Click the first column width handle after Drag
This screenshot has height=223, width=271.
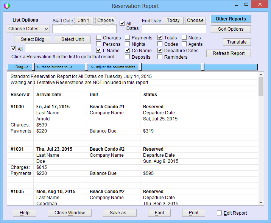click(33, 67)
